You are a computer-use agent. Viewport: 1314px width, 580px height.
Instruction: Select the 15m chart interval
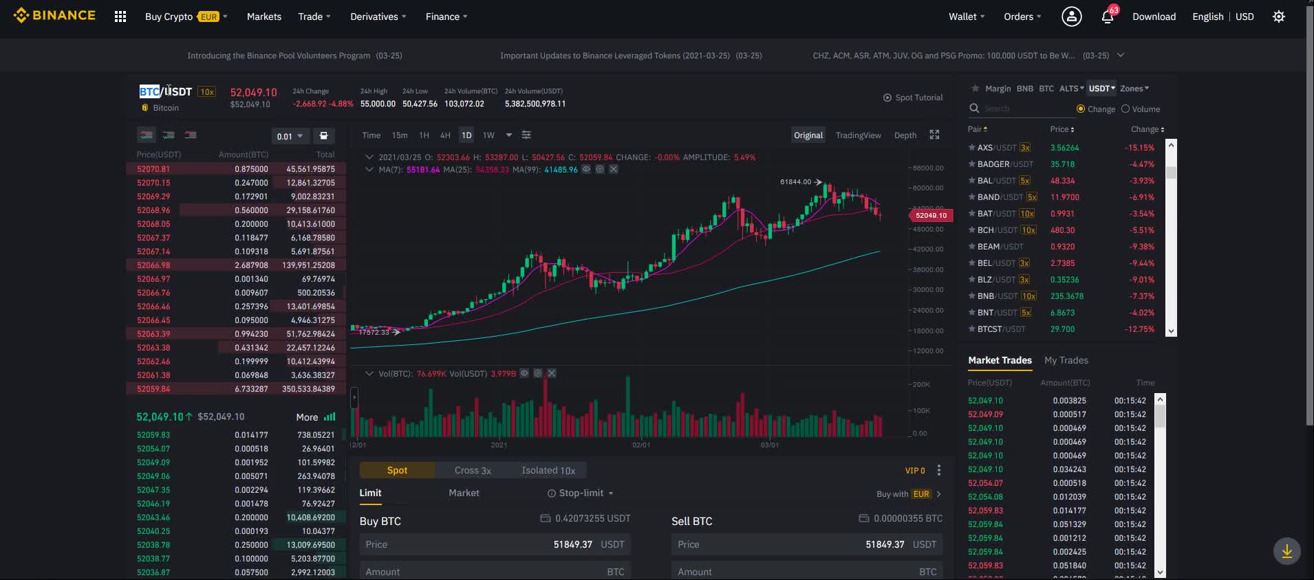400,135
